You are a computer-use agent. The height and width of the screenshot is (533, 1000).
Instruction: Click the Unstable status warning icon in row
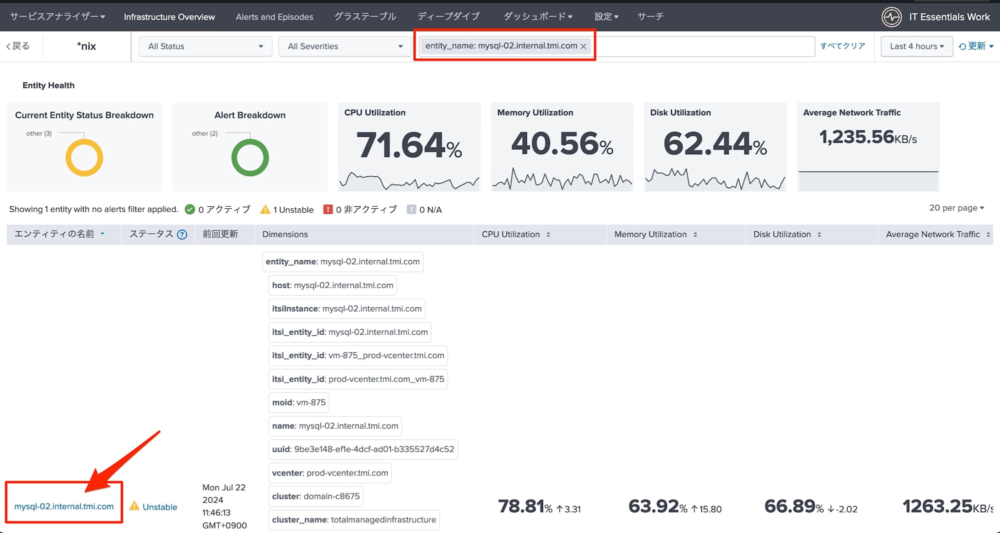[134, 506]
